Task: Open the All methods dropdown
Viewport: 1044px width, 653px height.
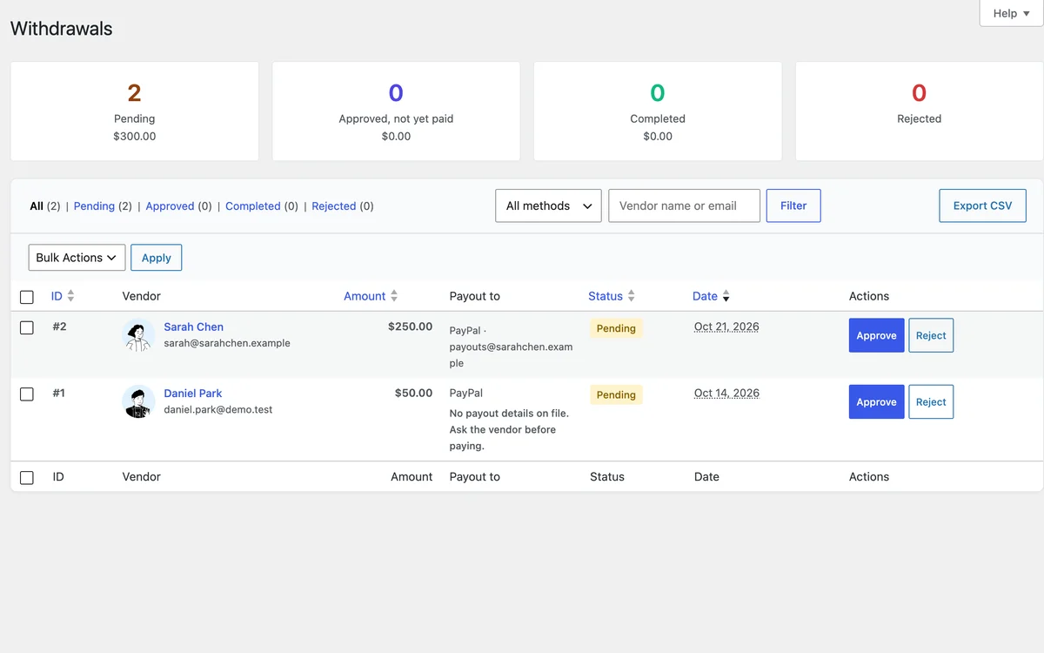Action: tap(548, 205)
